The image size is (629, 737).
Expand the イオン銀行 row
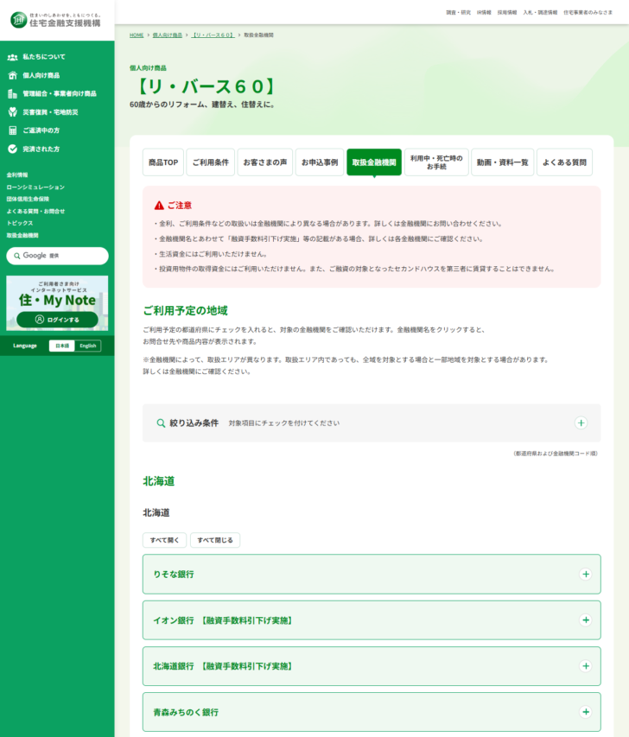[x=372, y=620]
